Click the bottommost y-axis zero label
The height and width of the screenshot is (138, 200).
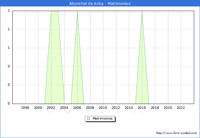pos(9,104)
